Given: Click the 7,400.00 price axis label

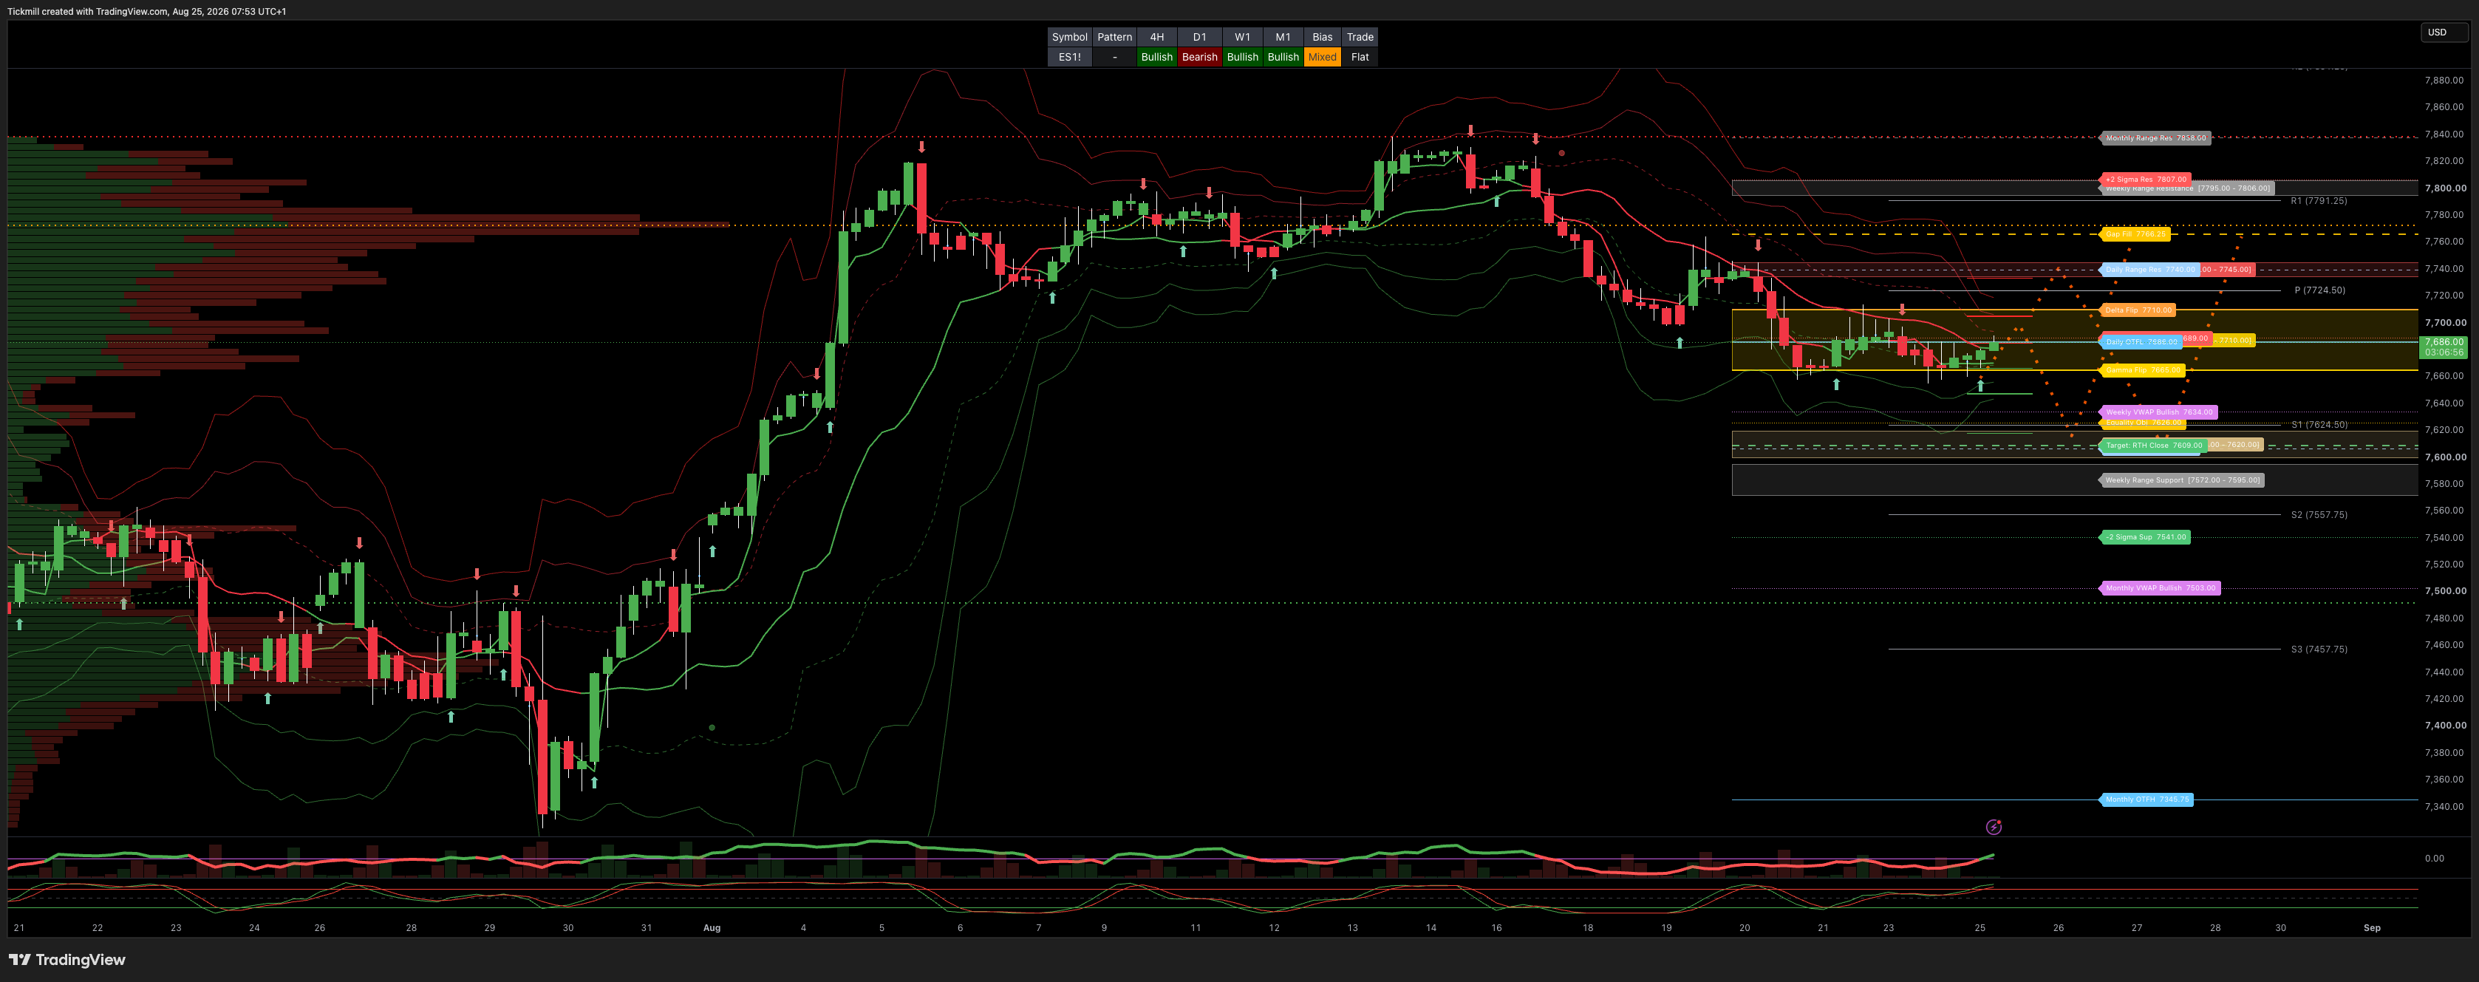Looking at the screenshot, I should coord(2445,725).
